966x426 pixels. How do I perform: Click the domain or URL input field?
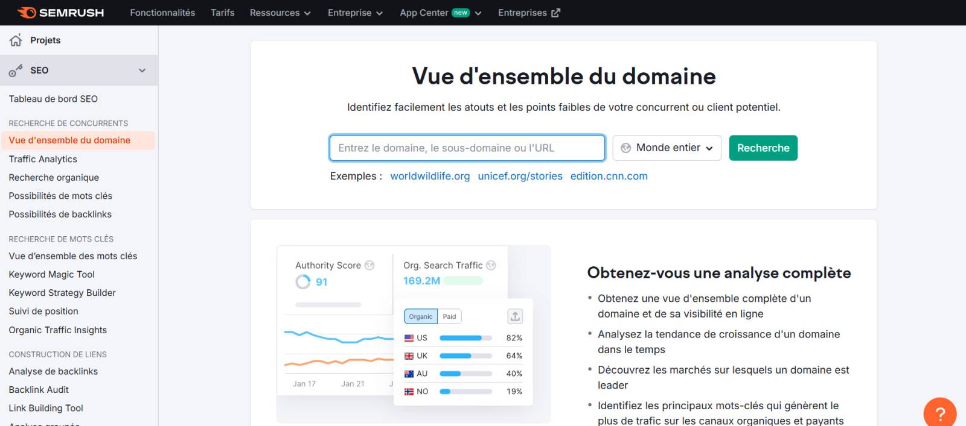tap(467, 148)
